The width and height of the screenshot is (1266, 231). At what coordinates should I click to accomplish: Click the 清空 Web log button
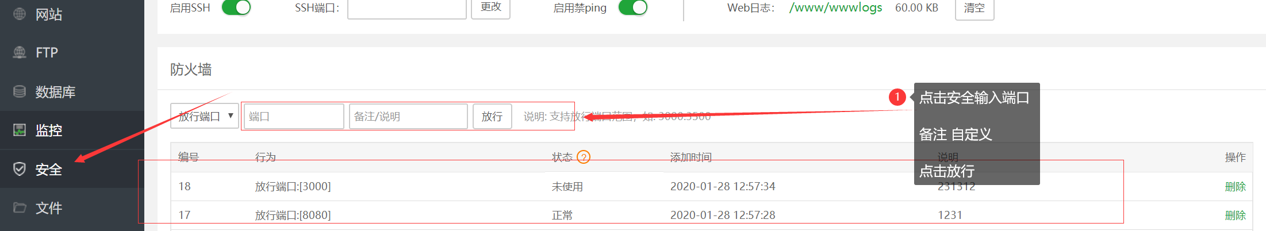point(975,8)
